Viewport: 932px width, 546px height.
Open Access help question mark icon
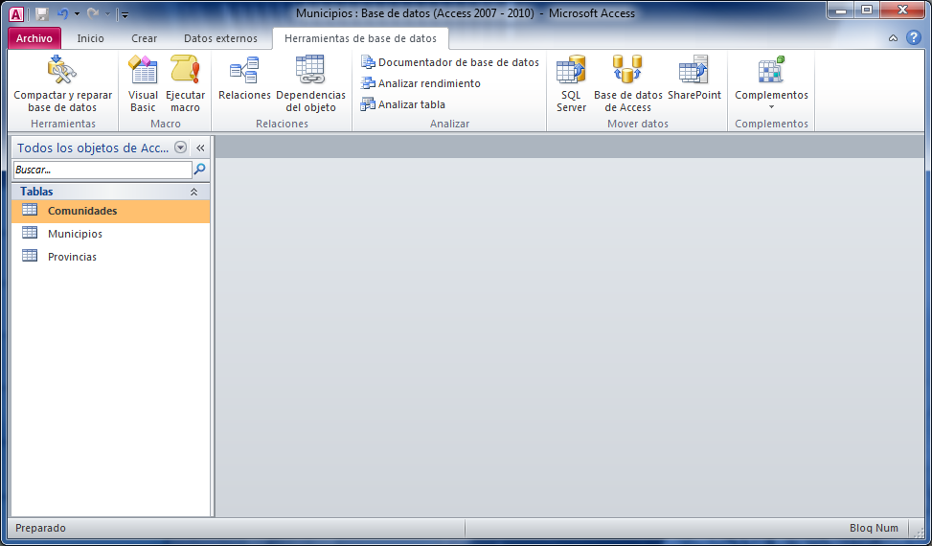tap(914, 37)
